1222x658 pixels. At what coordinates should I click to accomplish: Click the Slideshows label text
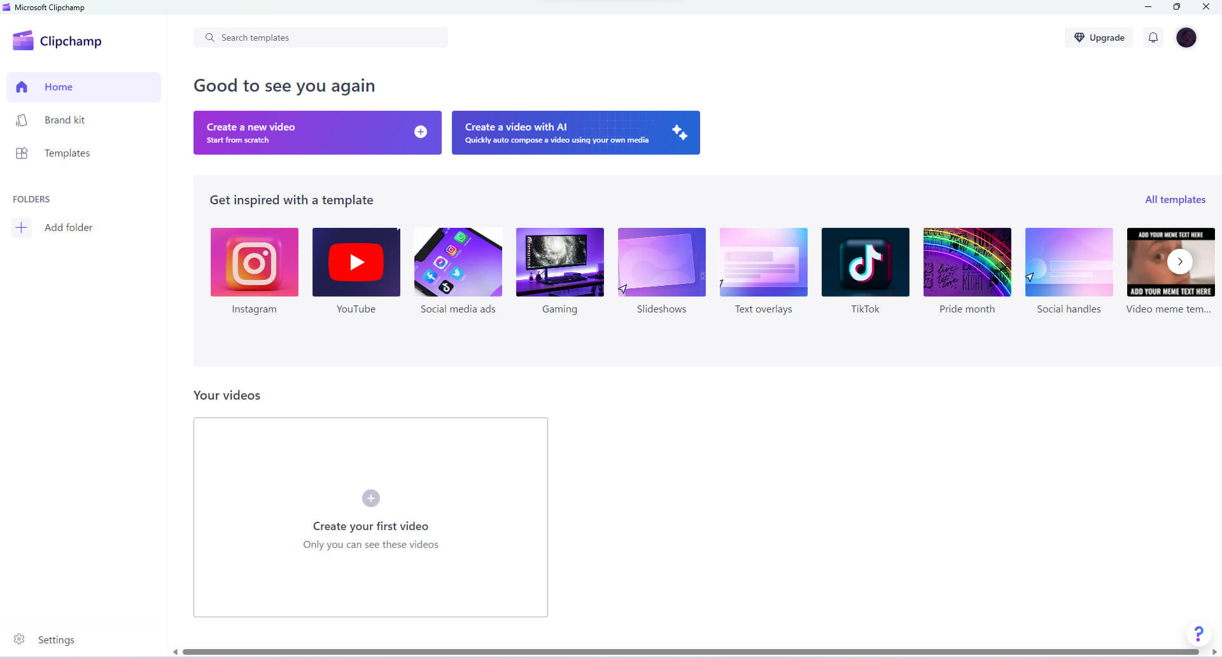pos(661,309)
